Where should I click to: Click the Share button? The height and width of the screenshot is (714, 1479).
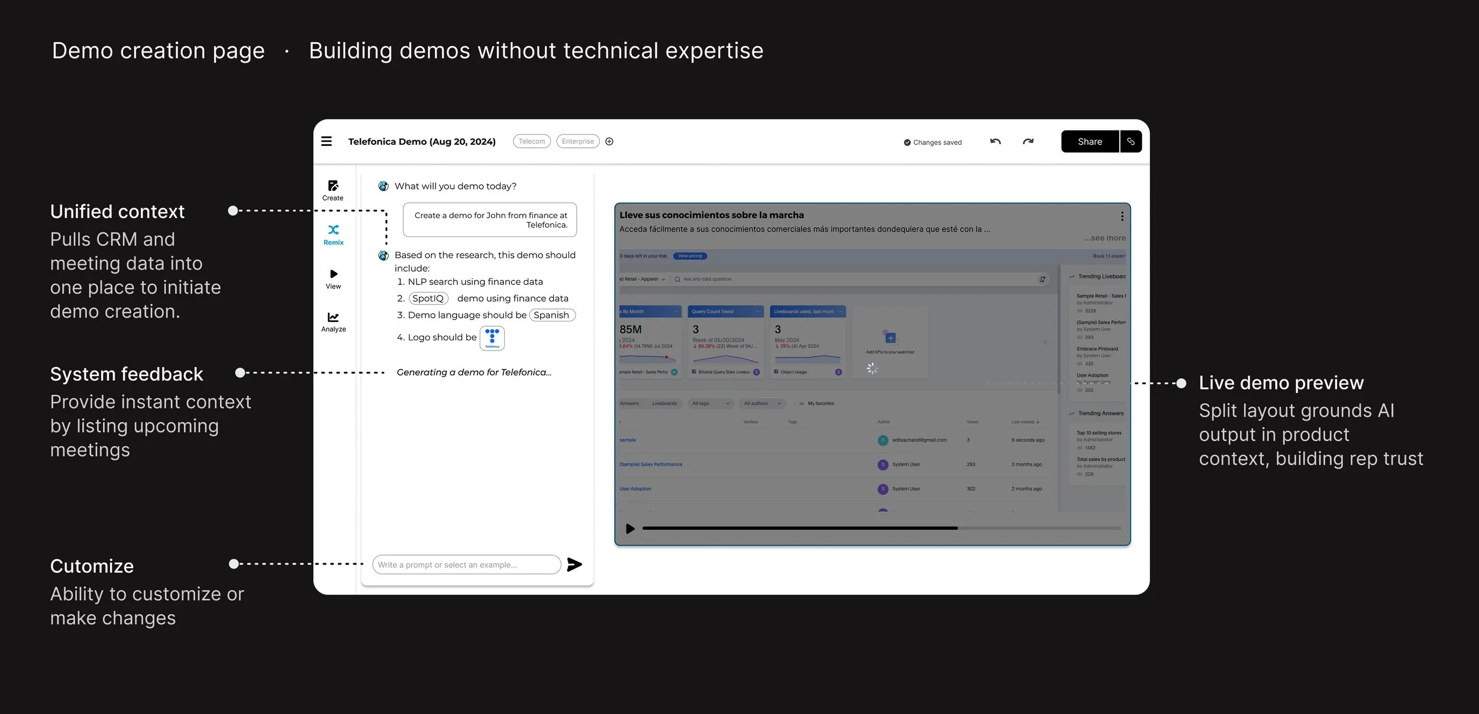coord(1090,141)
